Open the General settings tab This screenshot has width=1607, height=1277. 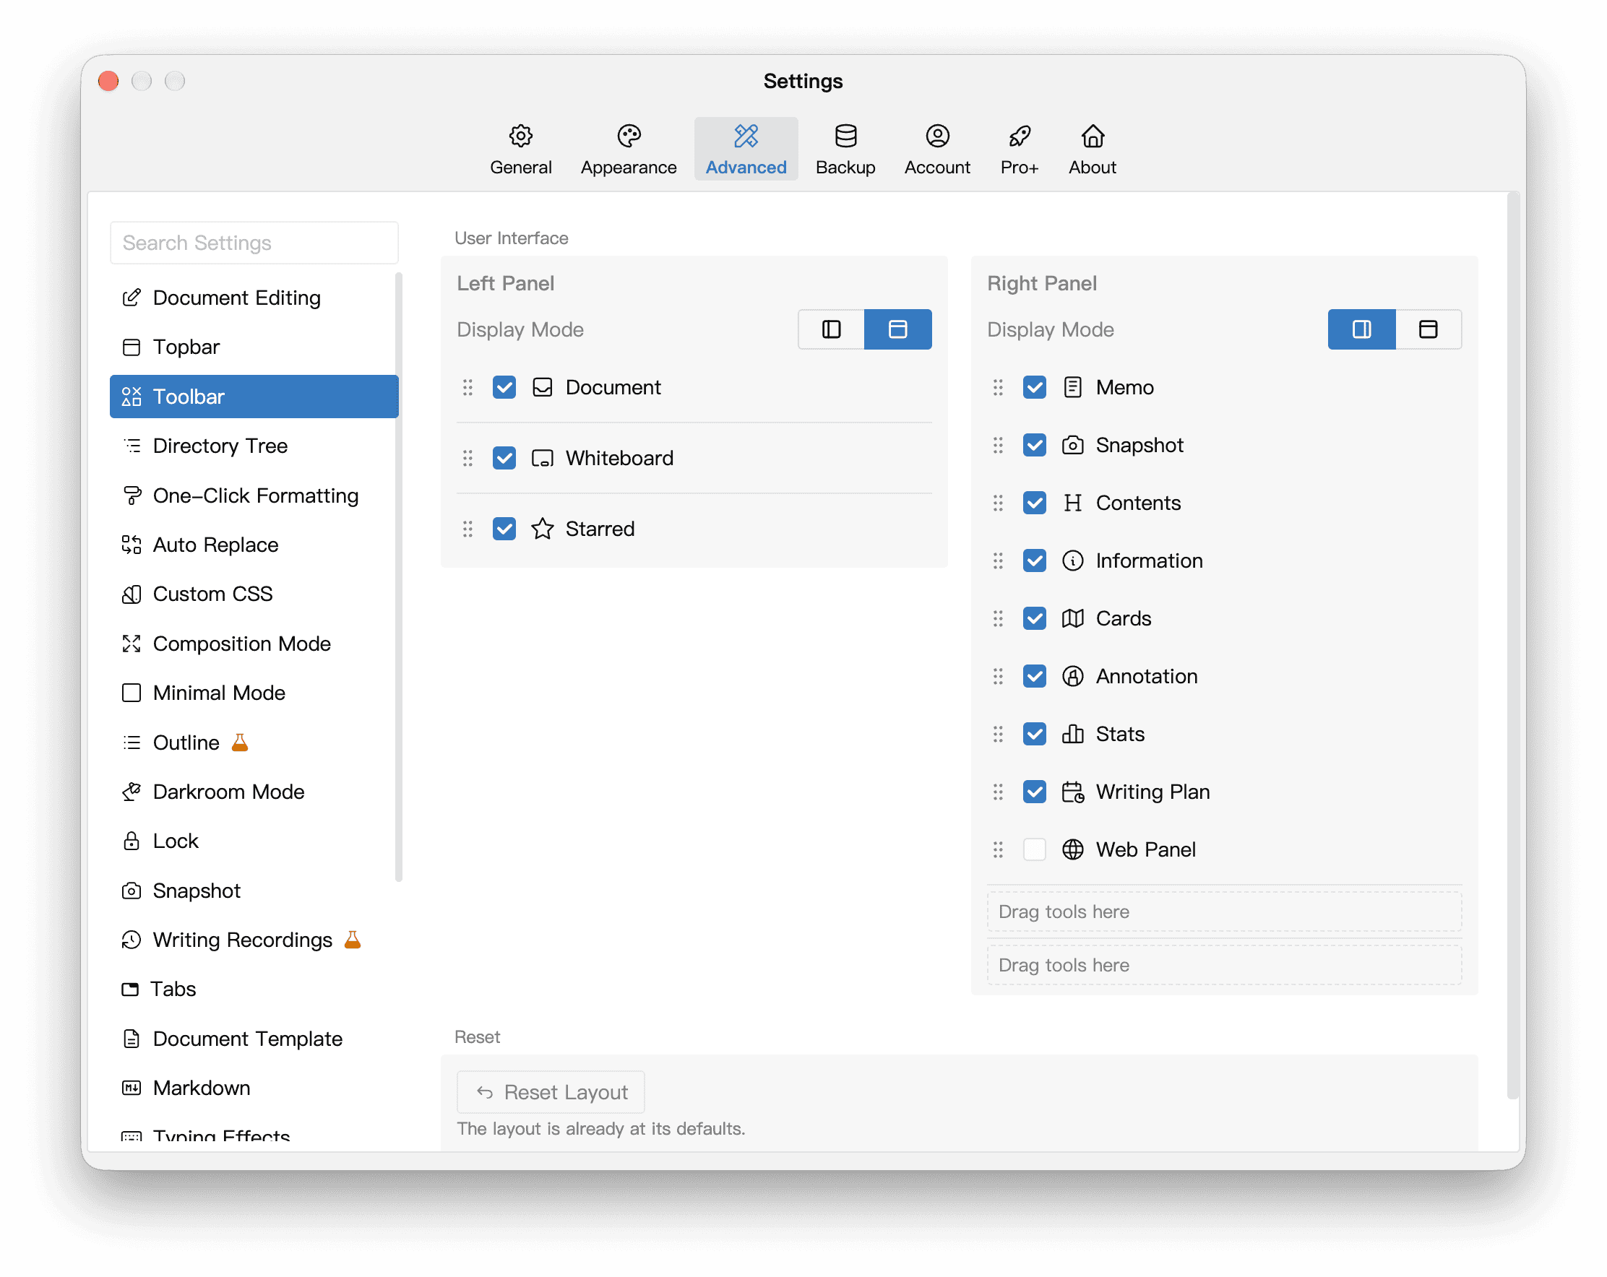click(520, 149)
